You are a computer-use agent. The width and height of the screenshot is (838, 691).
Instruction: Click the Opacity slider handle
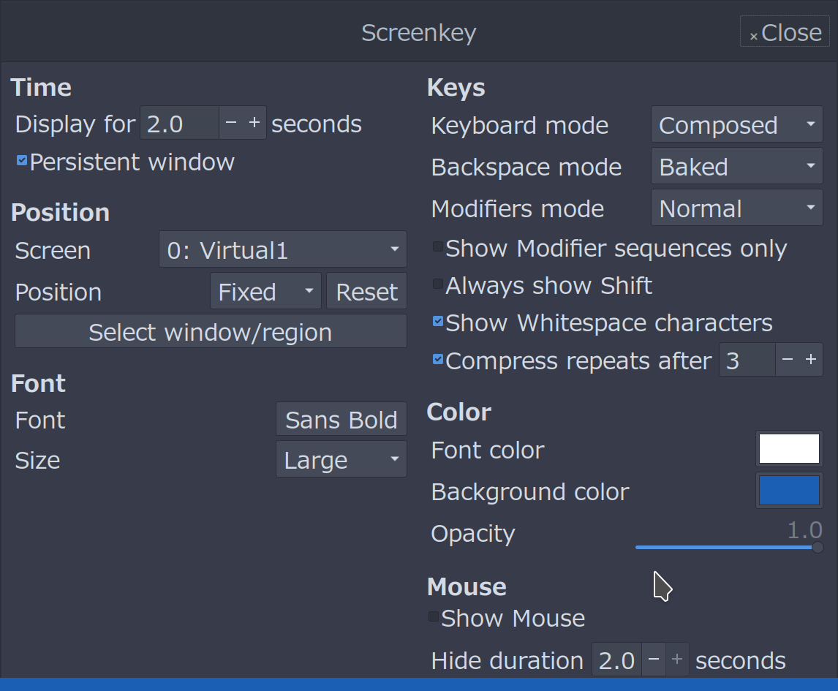[817, 547]
